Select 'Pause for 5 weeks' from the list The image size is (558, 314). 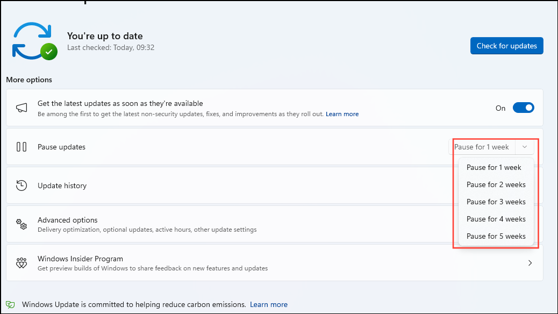[x=496, y=236]
